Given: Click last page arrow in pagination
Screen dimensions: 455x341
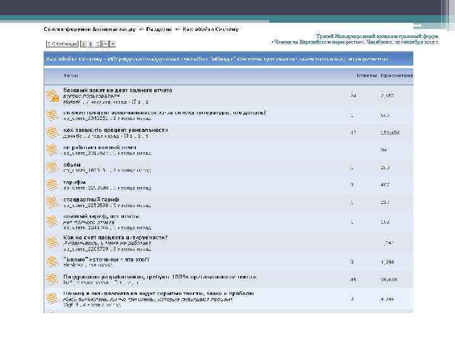Looking at the screenshot, I should pos(112,44).
